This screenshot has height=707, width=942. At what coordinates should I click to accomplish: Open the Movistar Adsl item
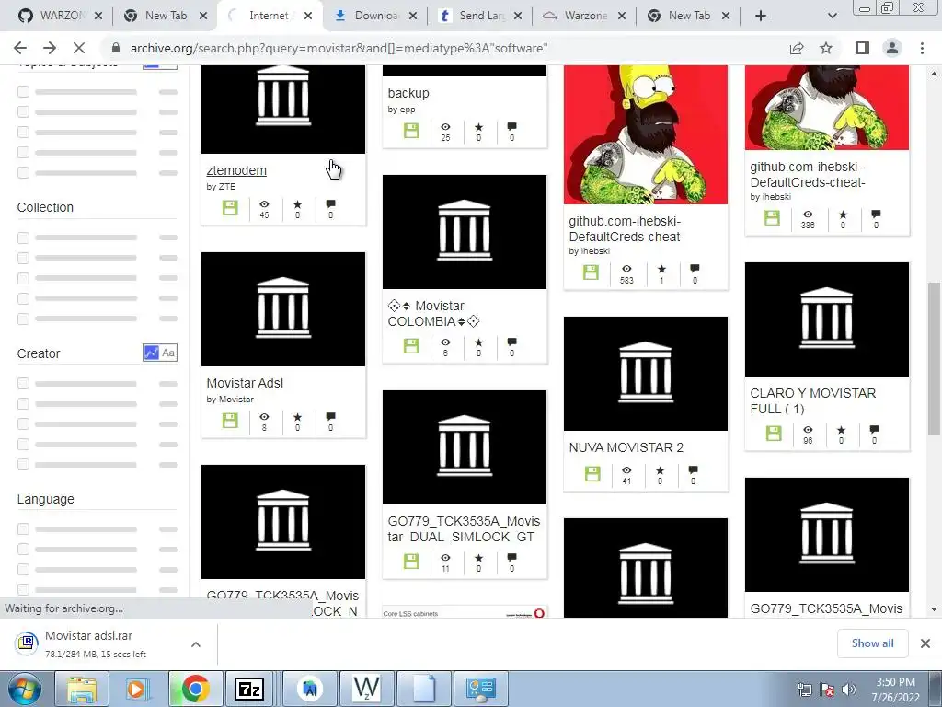point(245,384)
